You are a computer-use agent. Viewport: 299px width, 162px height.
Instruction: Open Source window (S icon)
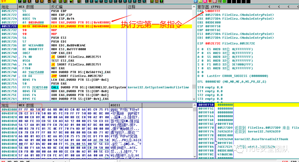tap(144, 1)
